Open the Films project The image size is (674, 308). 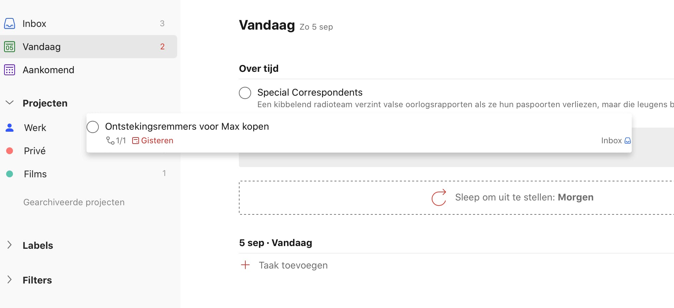point(35,174)
